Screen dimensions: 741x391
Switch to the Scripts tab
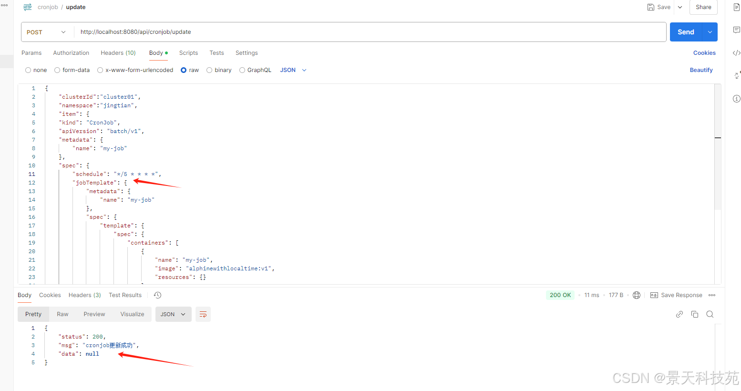188,53
